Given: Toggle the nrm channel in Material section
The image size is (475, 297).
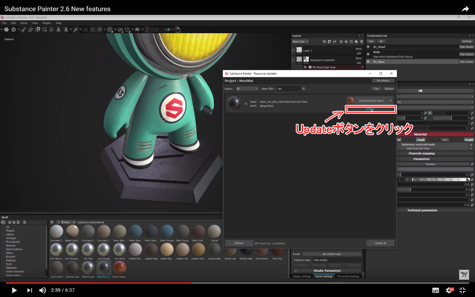Looking at the screenshot, I should [x=444, y=140].
